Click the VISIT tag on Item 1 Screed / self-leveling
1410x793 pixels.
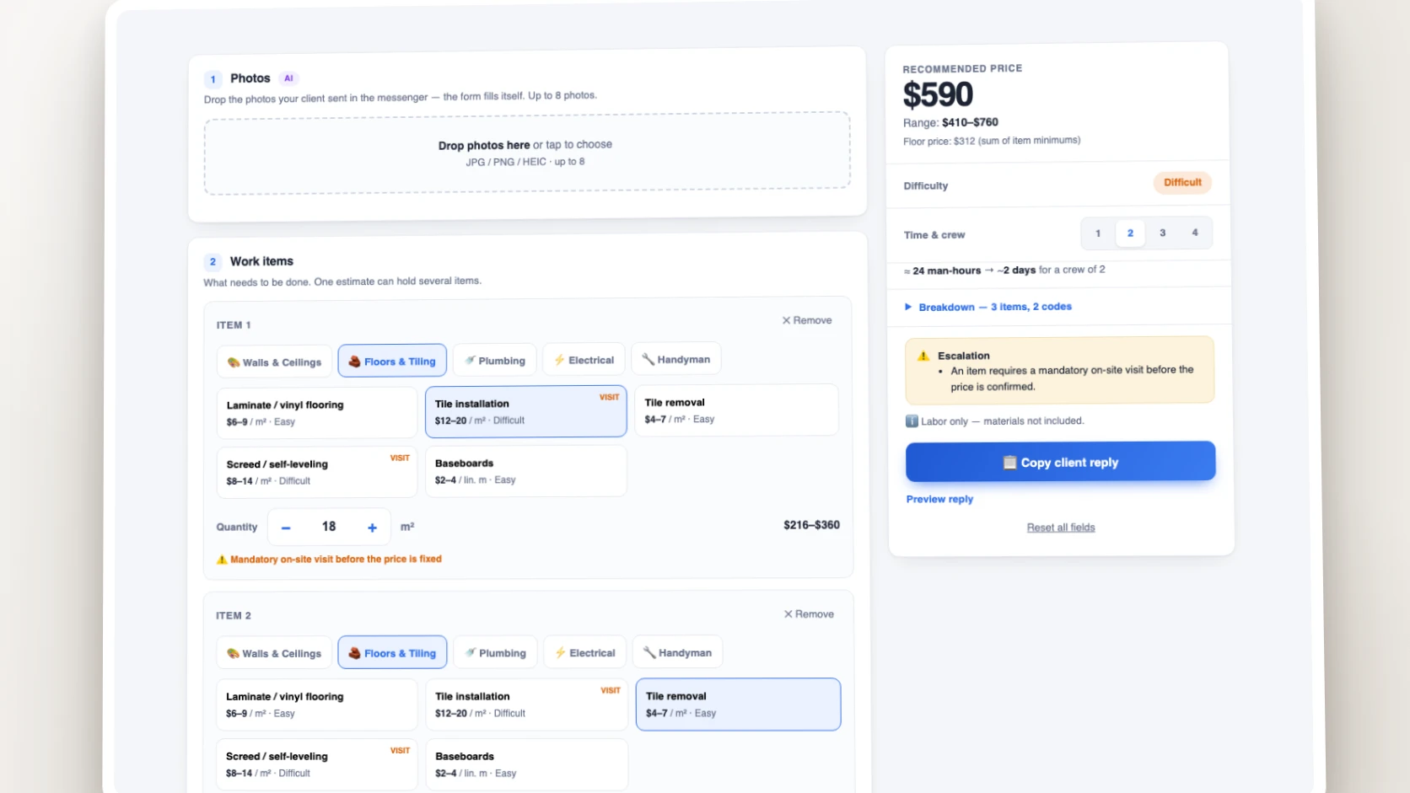[400, 458]
